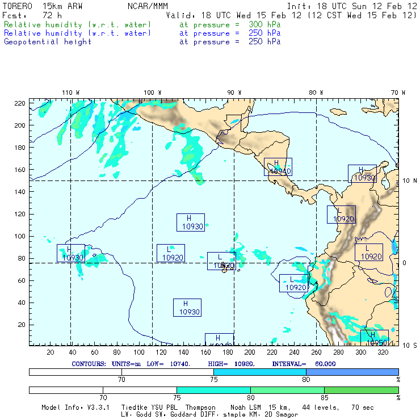
Task: Select the 'HIGH= 10920.' contour value
Action: click(x=232, y=364)
